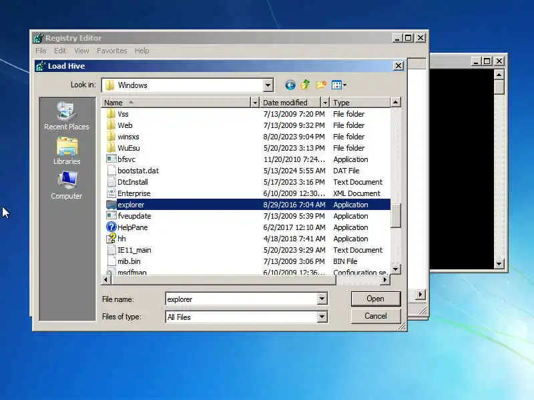534x400 pixels.
Task: Click the Cancel button
Action: click(376, 316)
